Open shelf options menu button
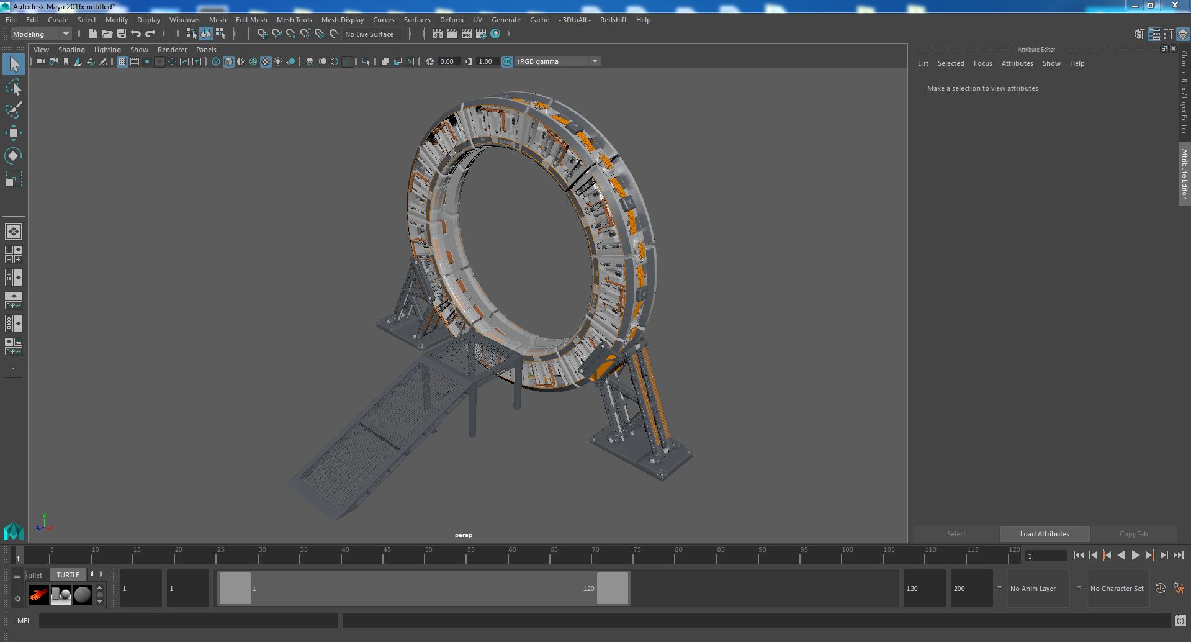1191x642 pixels. 17,599
